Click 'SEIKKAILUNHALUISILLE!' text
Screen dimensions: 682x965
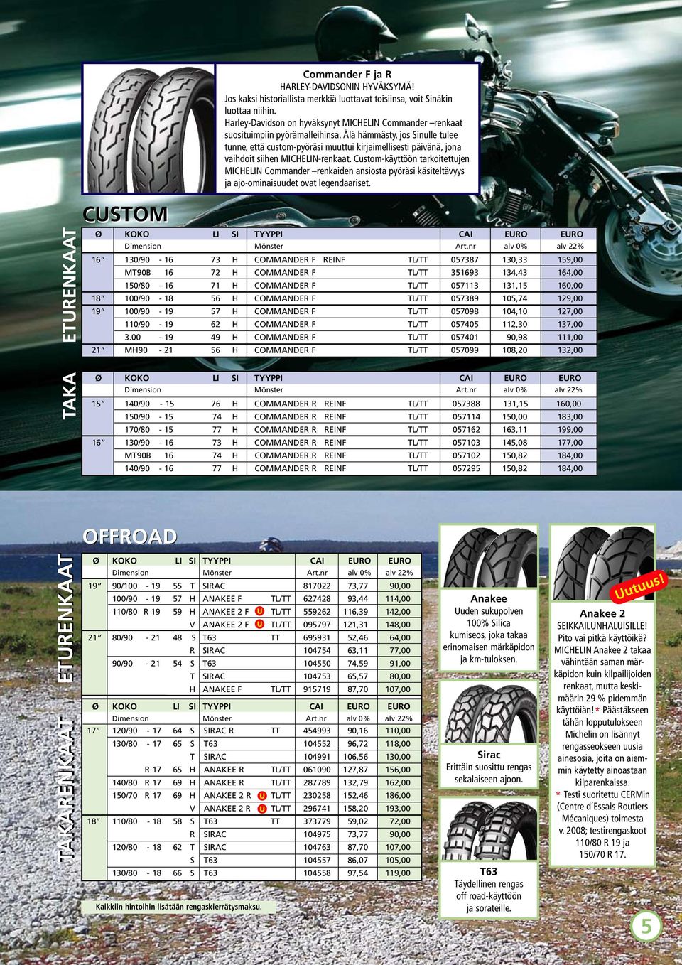[602, 625]
